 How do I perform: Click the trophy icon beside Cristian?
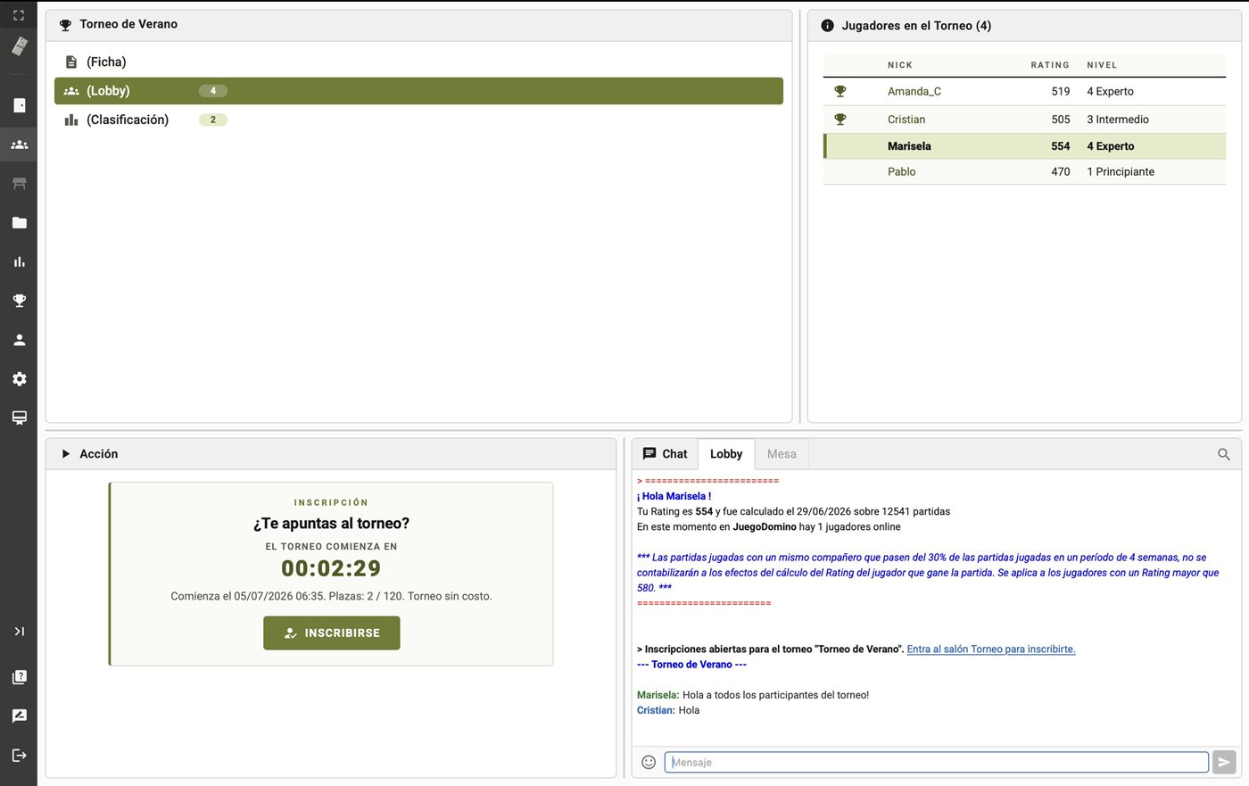(840, 120)
